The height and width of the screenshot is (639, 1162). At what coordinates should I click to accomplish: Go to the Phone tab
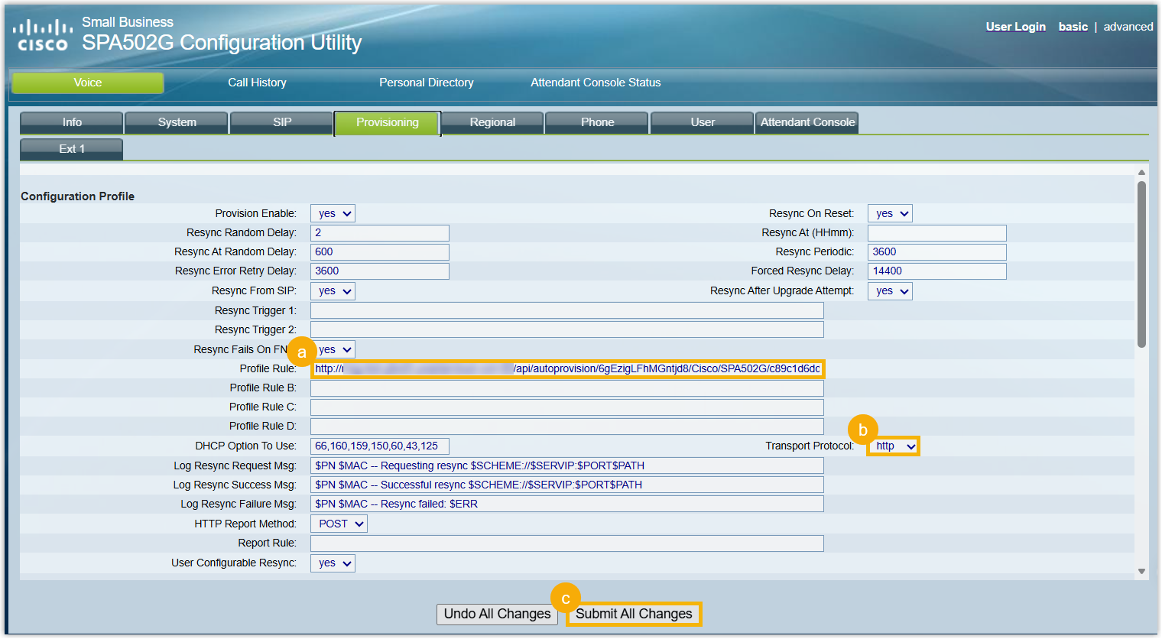tap(597, 122)
